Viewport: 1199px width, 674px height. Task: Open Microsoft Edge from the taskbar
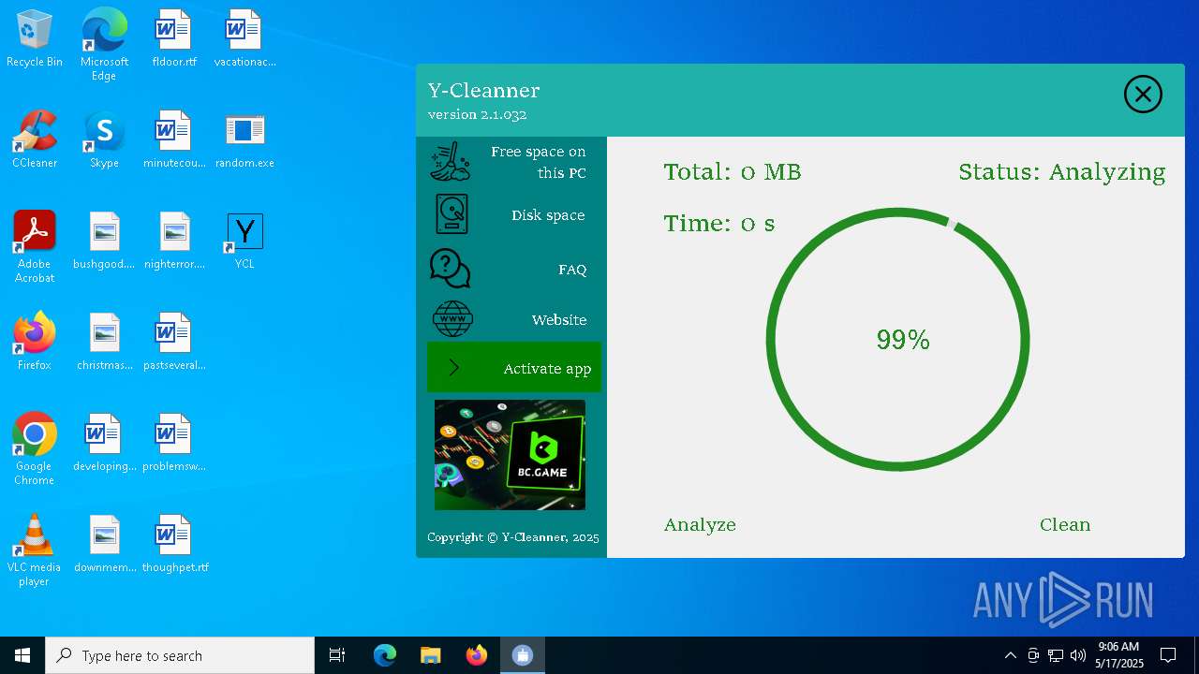click(x=385, y=655)
